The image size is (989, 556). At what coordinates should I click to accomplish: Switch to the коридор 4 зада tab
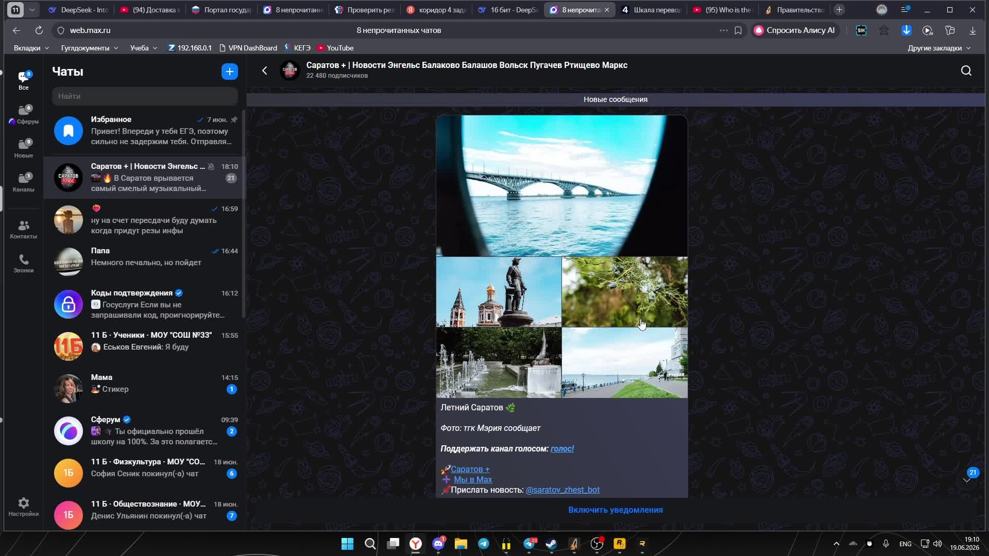pos(436,10)
